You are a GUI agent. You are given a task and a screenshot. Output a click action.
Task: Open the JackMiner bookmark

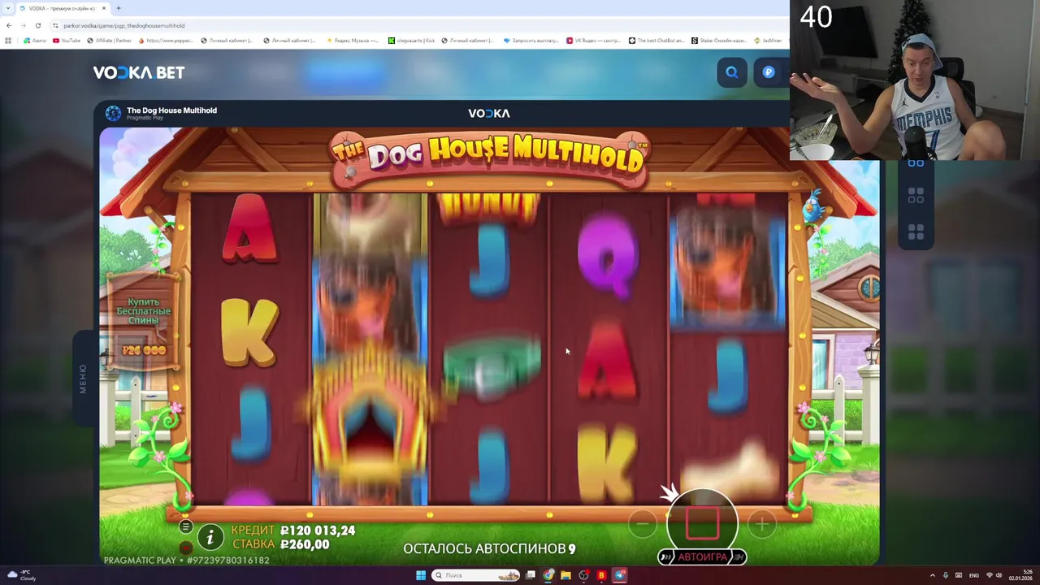point(768,41)
